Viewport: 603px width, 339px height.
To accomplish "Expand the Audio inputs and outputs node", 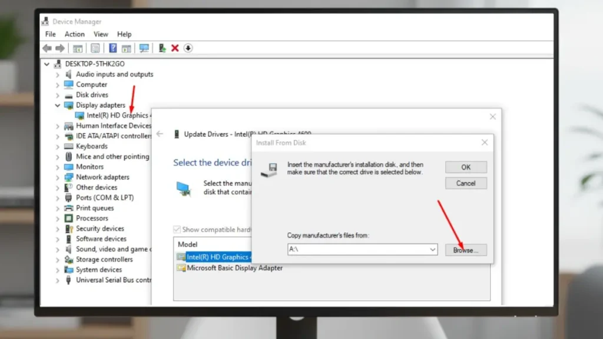I will [58, 75].
